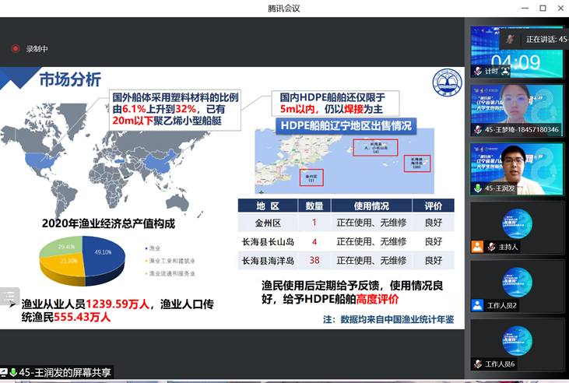Viewport: 569px width, 383px height.
Task: Click the 45-王润发 name label on tile
Action: point(499,188)
